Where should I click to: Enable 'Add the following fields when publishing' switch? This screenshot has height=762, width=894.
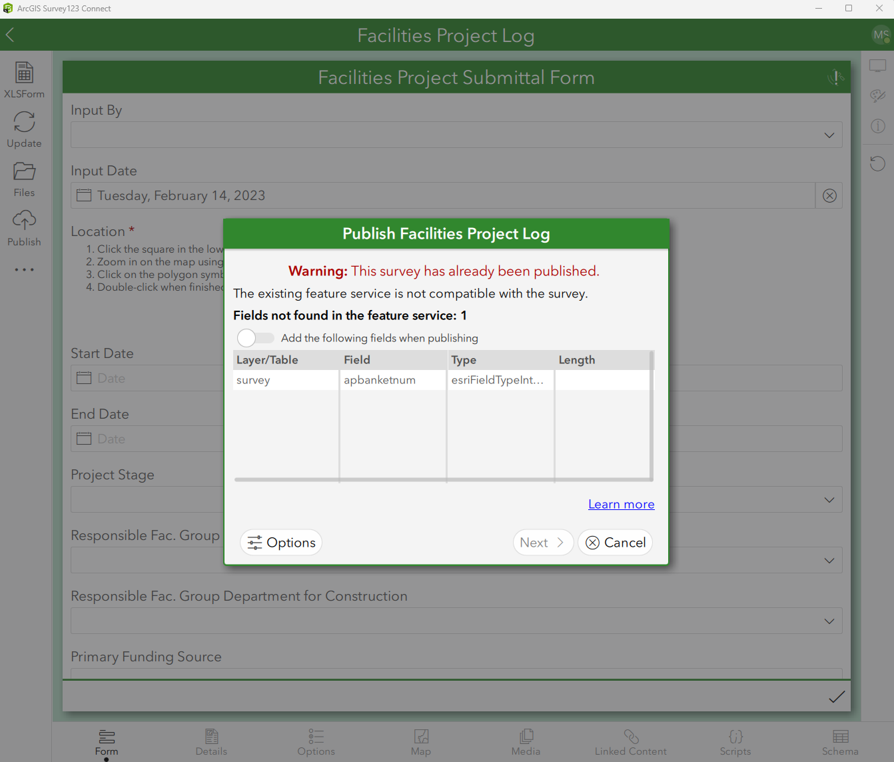(255, 338)
